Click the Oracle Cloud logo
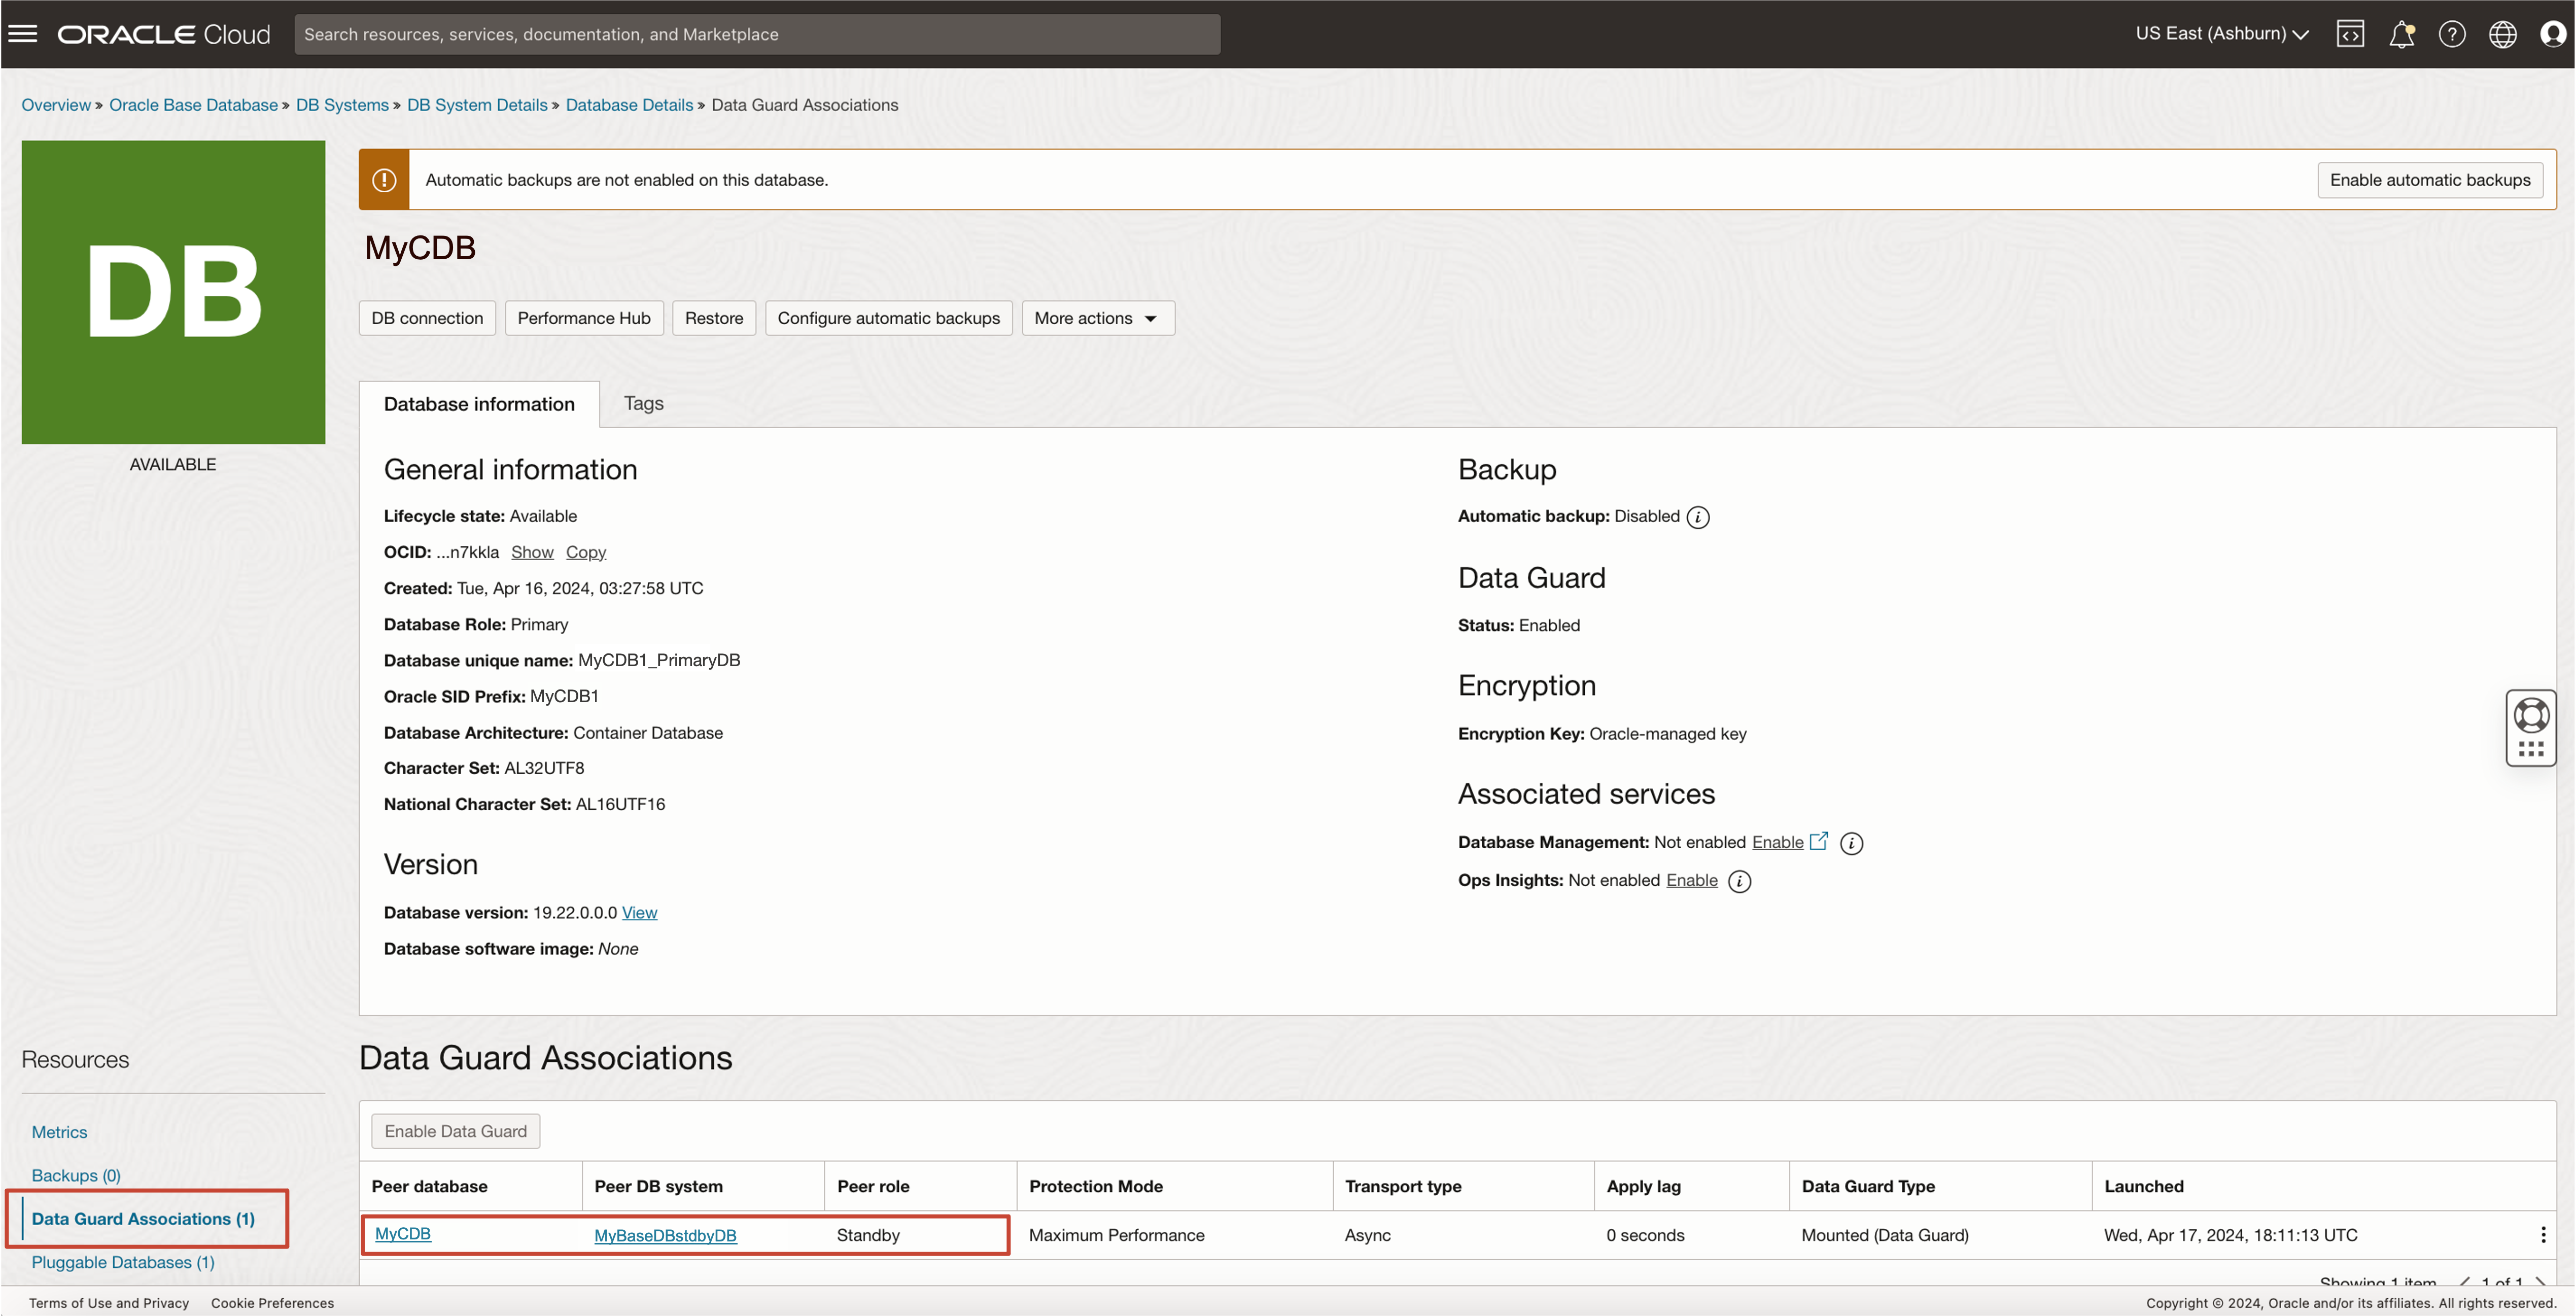The width and height of the screenshot is (2576, 1316). click(x=164, y=34)
